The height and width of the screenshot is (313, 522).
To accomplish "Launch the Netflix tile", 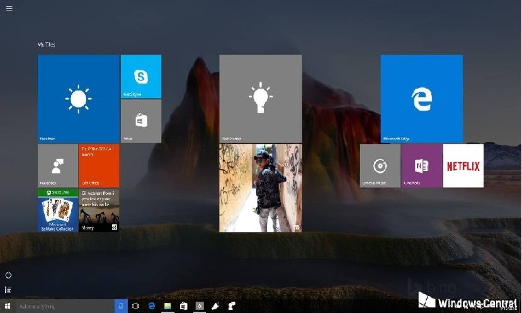I will (x=463, y=165).
